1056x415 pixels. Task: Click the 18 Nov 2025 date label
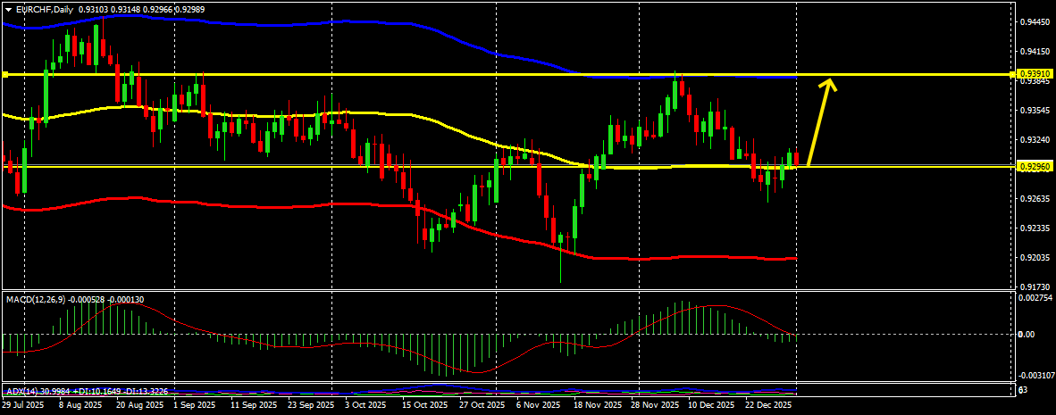[598, 405]
